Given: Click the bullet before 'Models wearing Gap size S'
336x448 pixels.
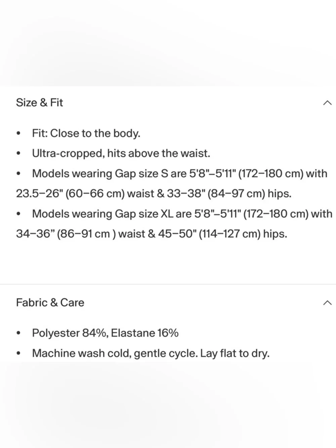Looking at the screenshot, I should 18,174.
